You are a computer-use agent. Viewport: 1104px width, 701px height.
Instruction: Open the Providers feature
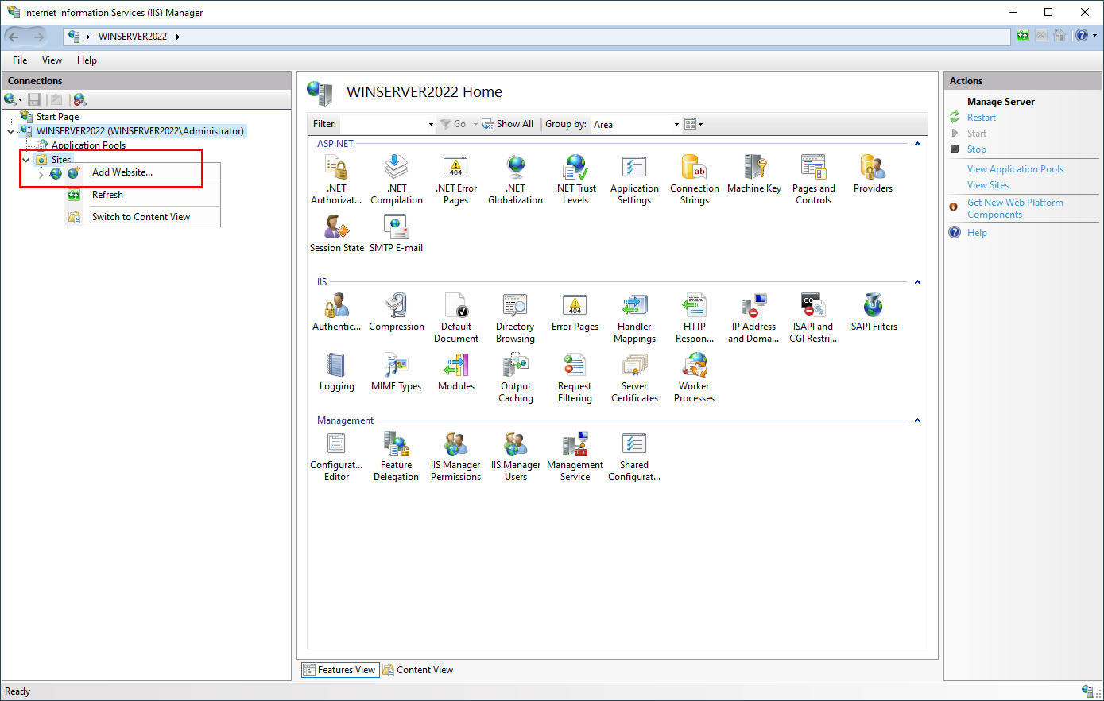(873, 174)
